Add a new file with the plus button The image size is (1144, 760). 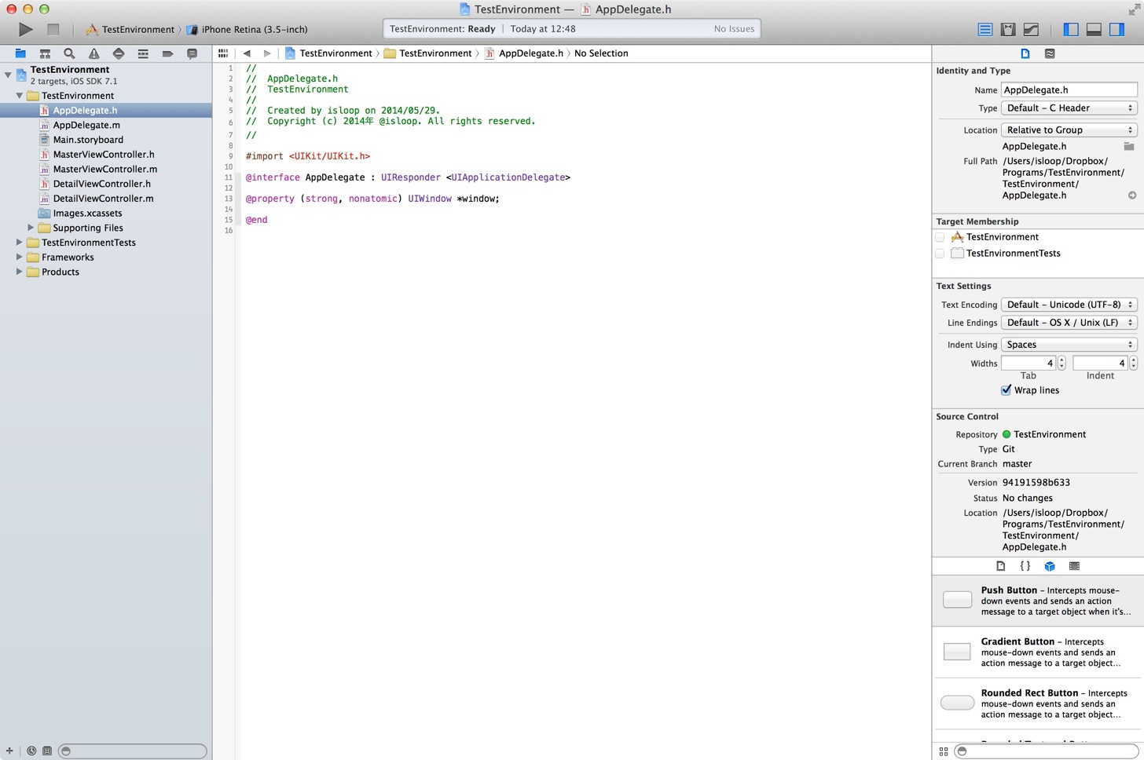click(x=9, y=751)
